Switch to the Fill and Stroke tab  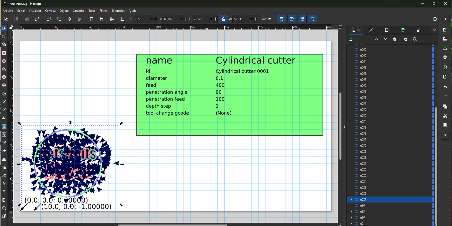pos(371,30)
